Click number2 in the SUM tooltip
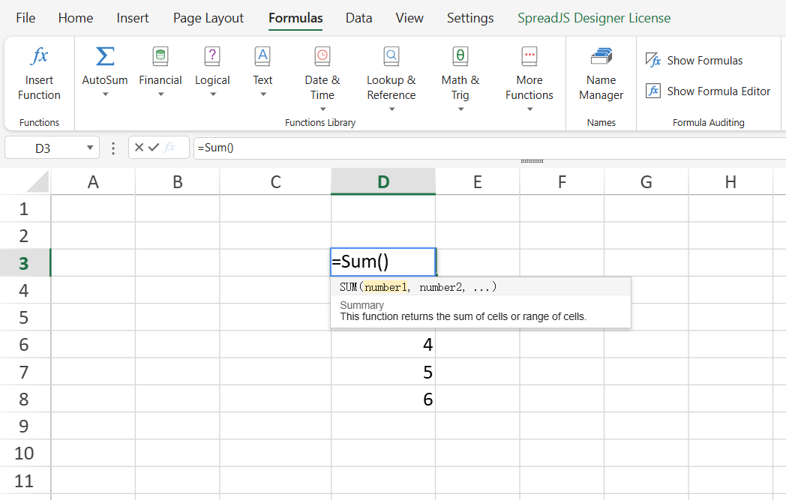 (440, 287)
